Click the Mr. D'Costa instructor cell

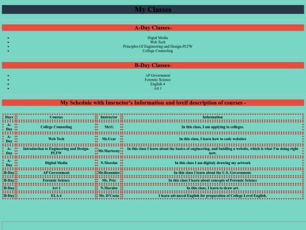(109, 195)
